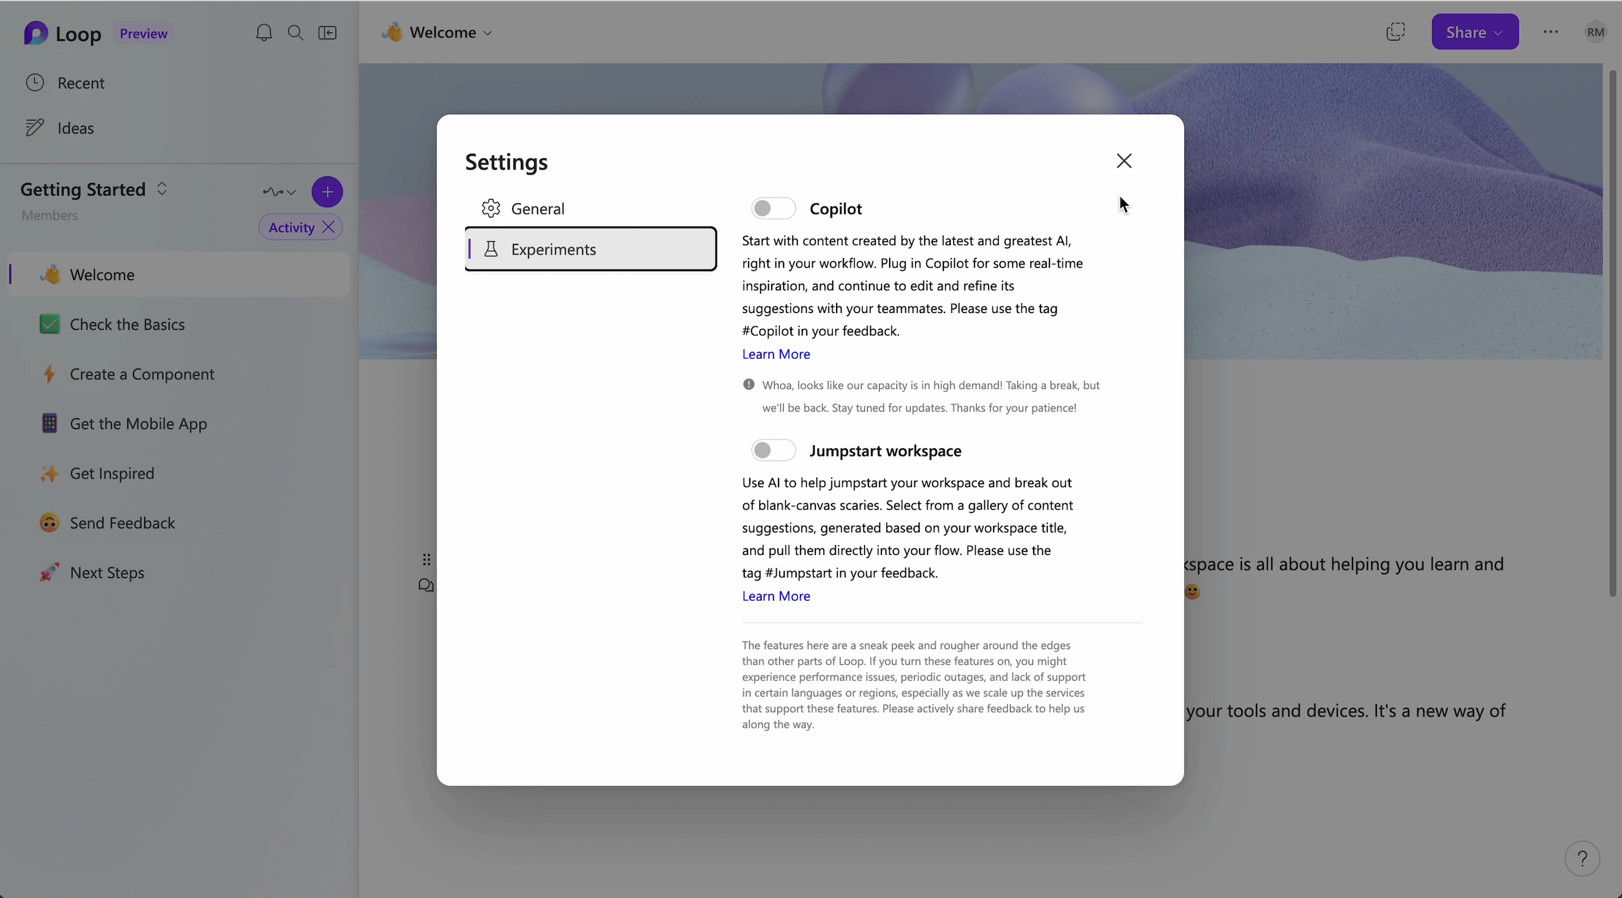The width and height of the screenshot is (1622, 898).
Task: Remove the Activity filter pill
Action: 329,226
